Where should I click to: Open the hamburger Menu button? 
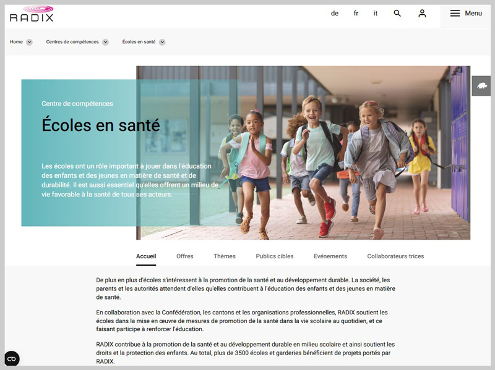466,14
